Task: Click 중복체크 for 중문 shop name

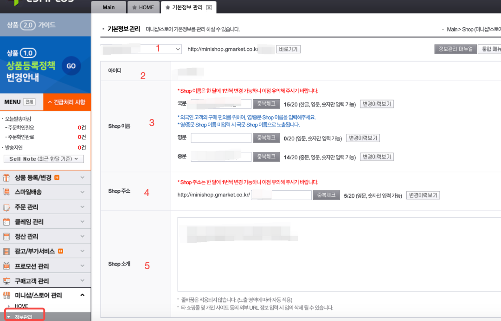Action: [266, 157]
